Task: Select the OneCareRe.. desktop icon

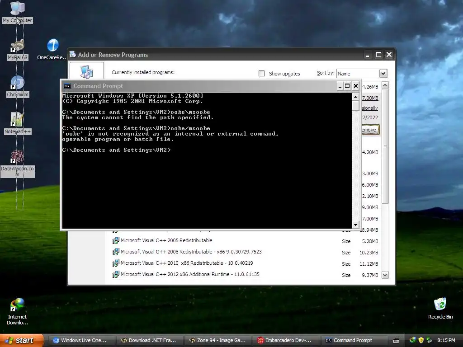Action: point(52,49)
